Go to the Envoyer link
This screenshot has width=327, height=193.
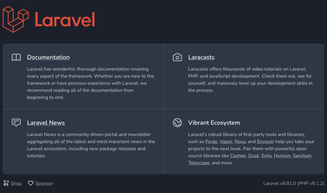click(x=265, y=142)
